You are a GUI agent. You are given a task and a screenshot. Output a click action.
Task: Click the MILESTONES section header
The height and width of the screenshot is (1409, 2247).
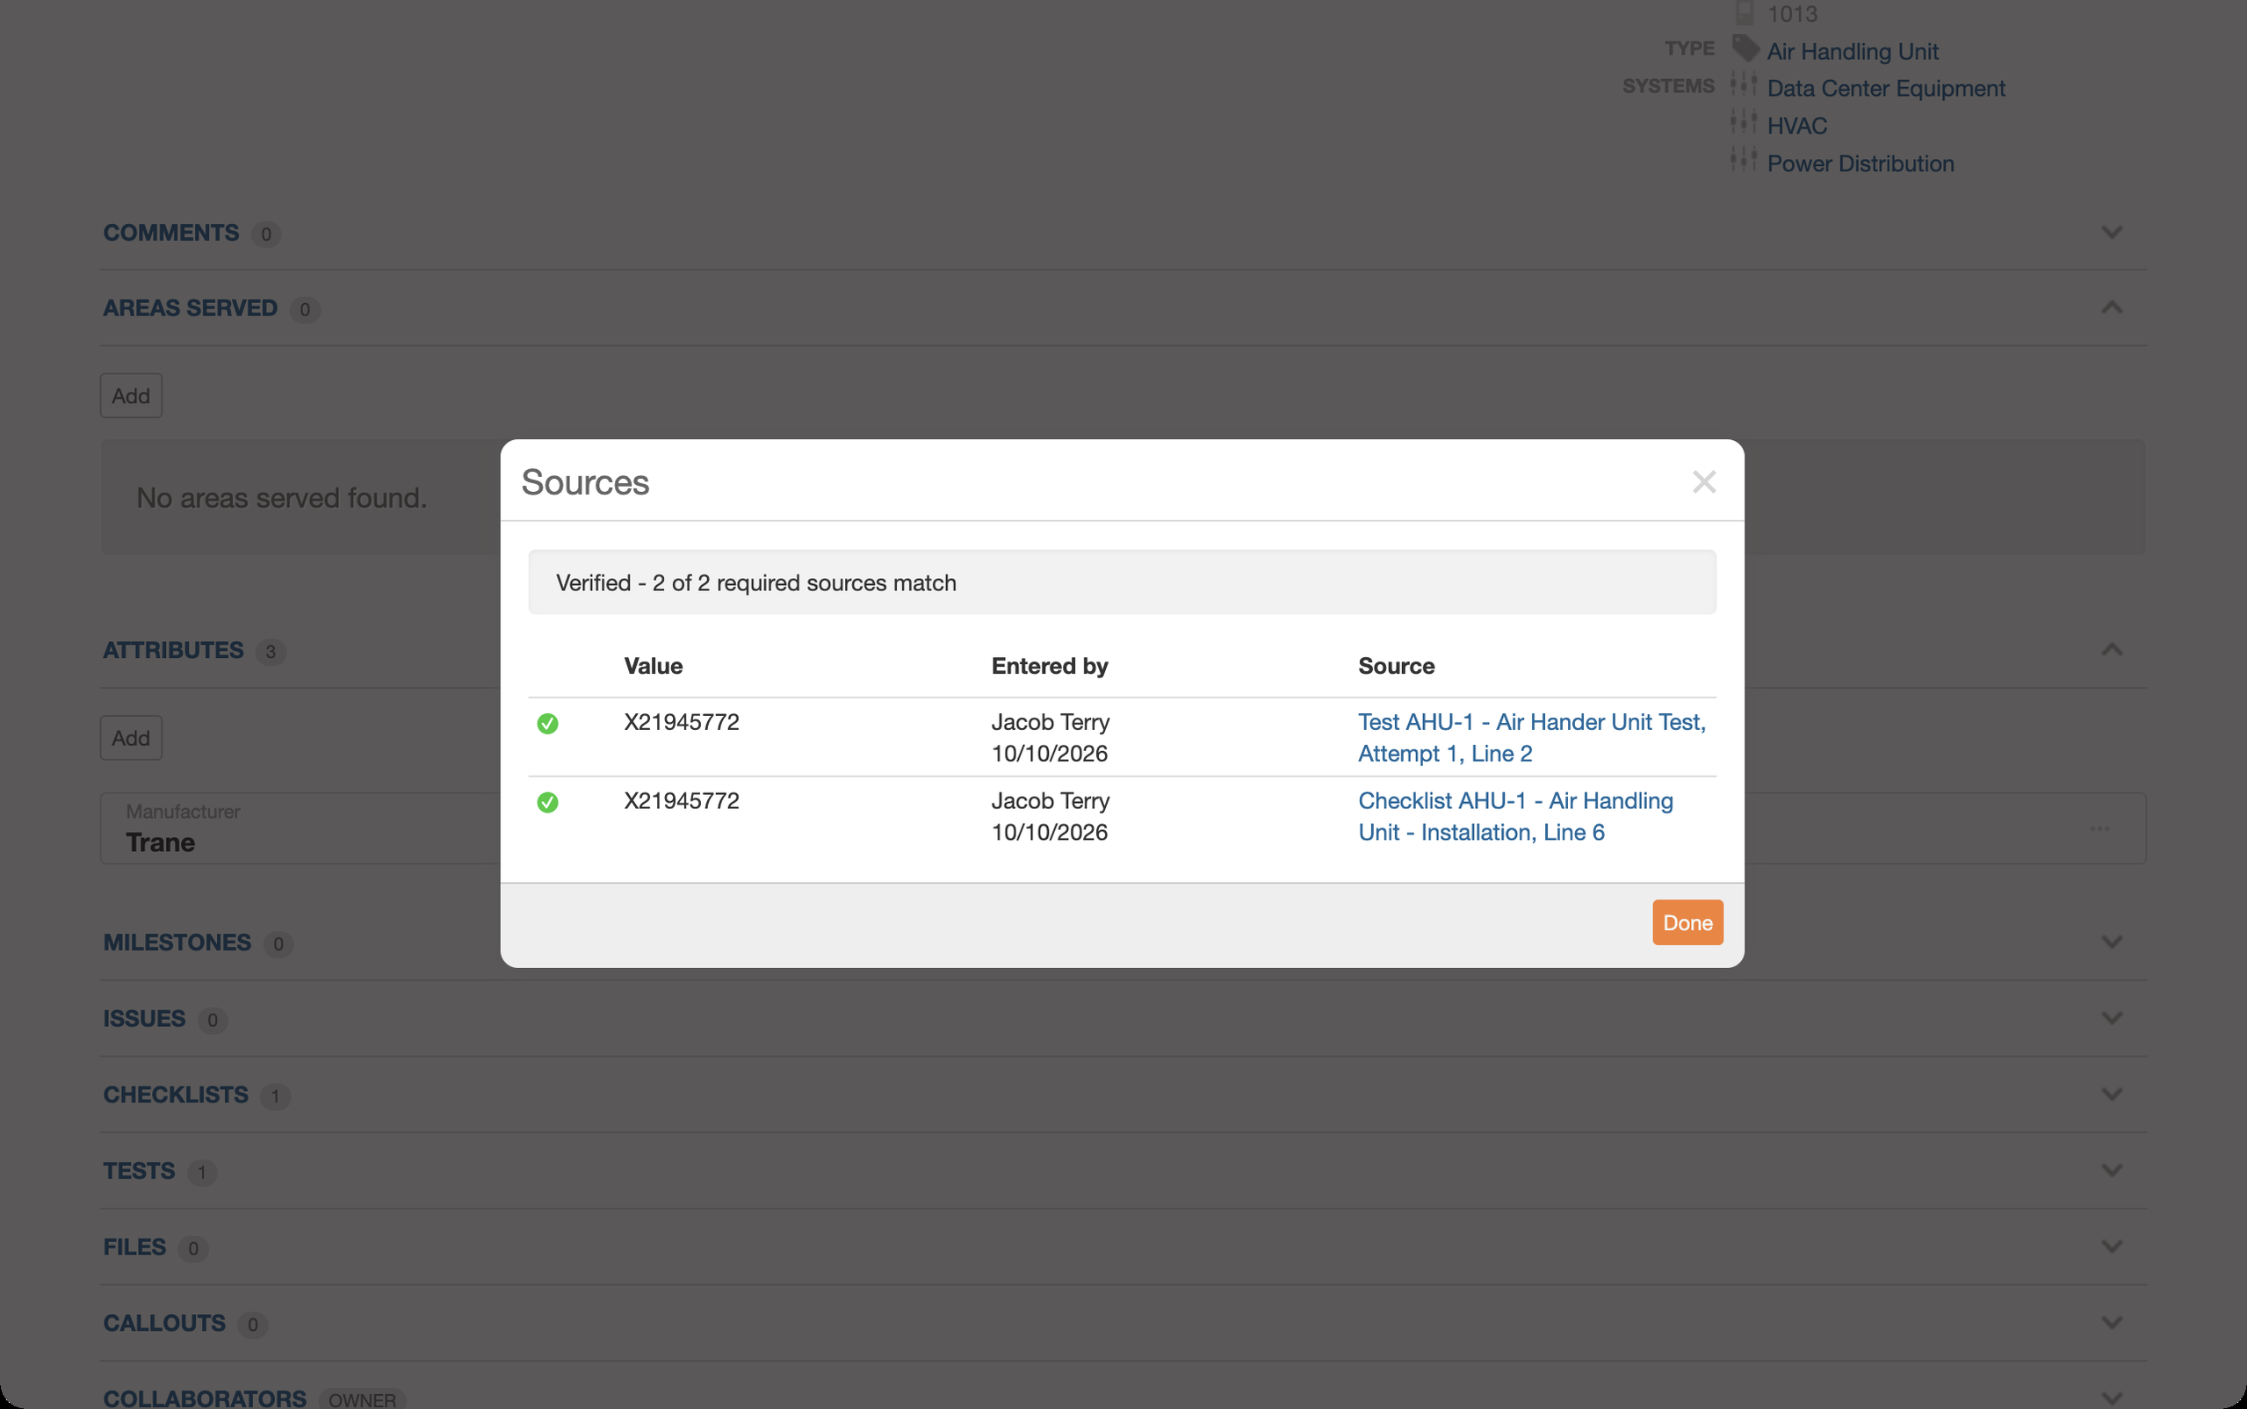coord(177,943)
